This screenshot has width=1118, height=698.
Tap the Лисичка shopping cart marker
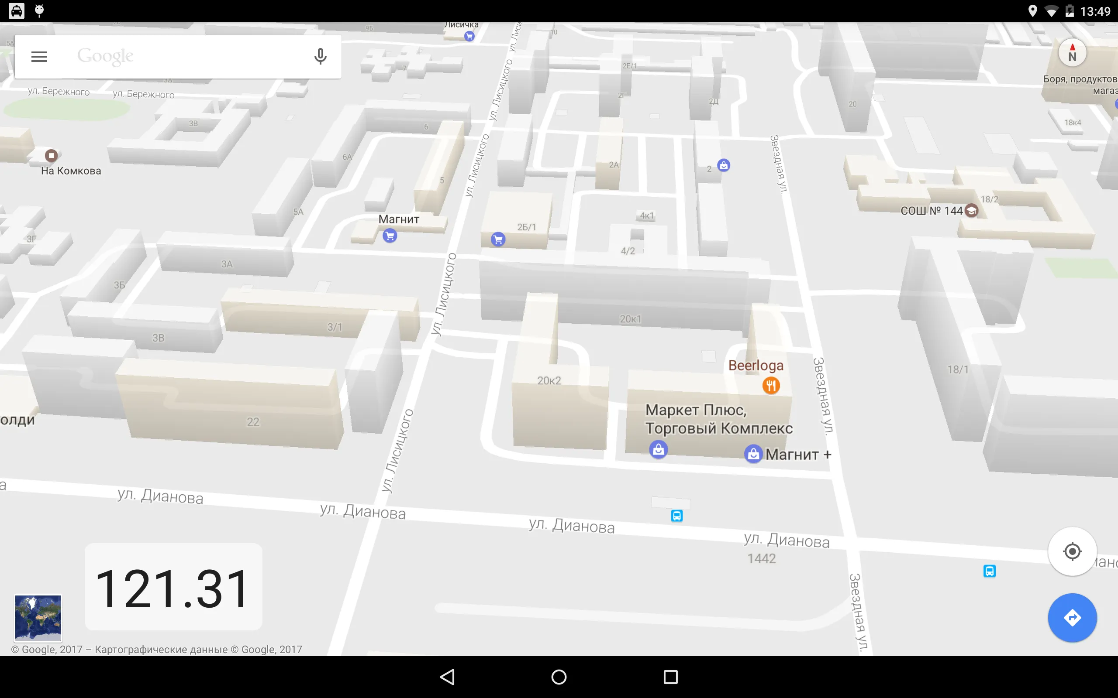(469, 36)
